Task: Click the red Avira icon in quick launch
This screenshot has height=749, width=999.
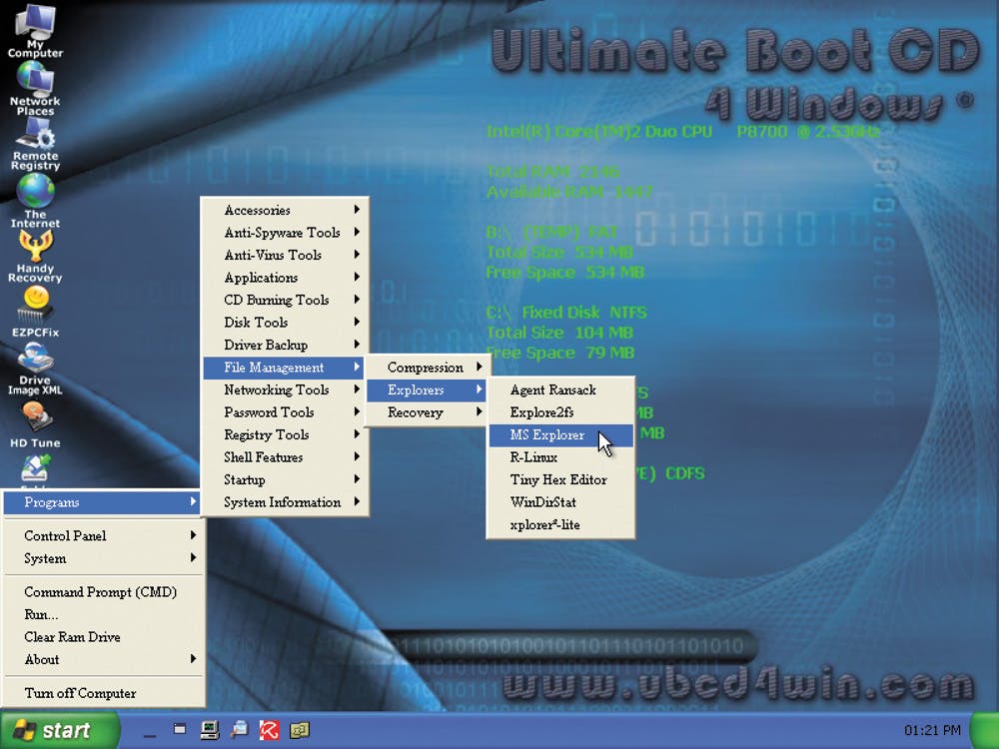Action: tap(269, 730)
